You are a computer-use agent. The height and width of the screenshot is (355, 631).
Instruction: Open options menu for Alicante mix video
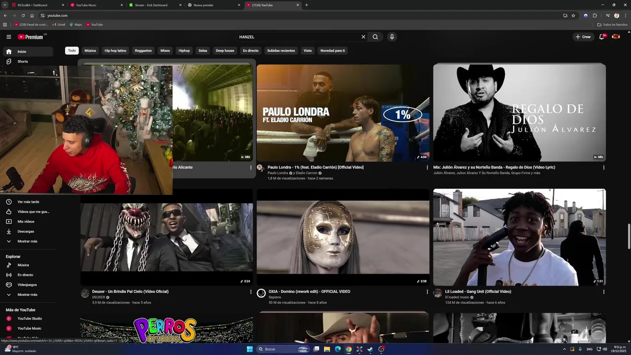(251, 168)
